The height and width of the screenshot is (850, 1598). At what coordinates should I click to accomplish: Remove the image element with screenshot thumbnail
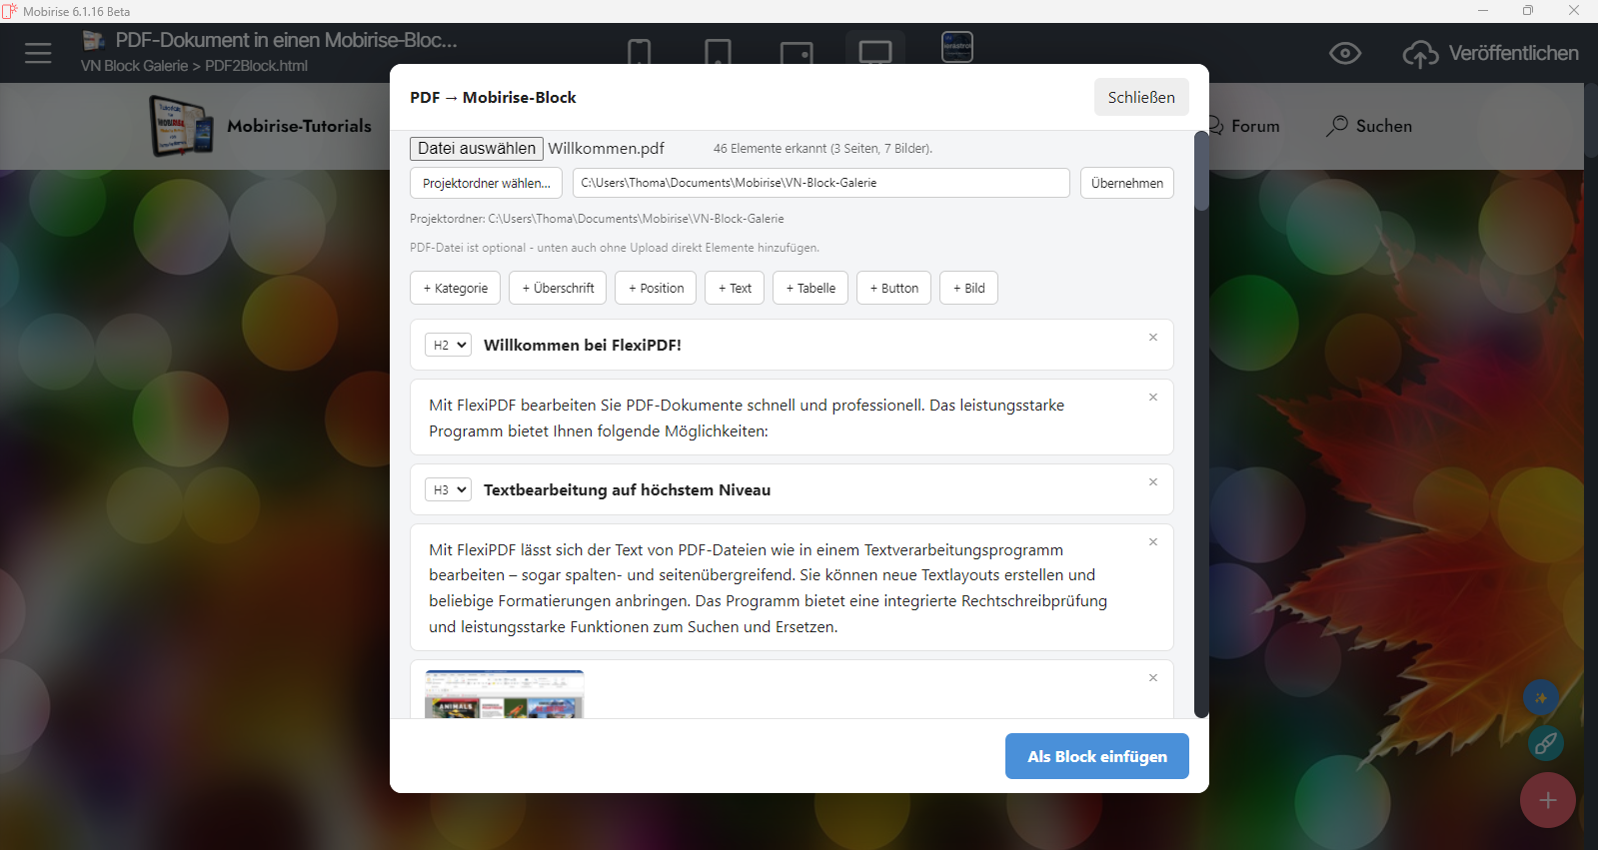coord(1153,678)
